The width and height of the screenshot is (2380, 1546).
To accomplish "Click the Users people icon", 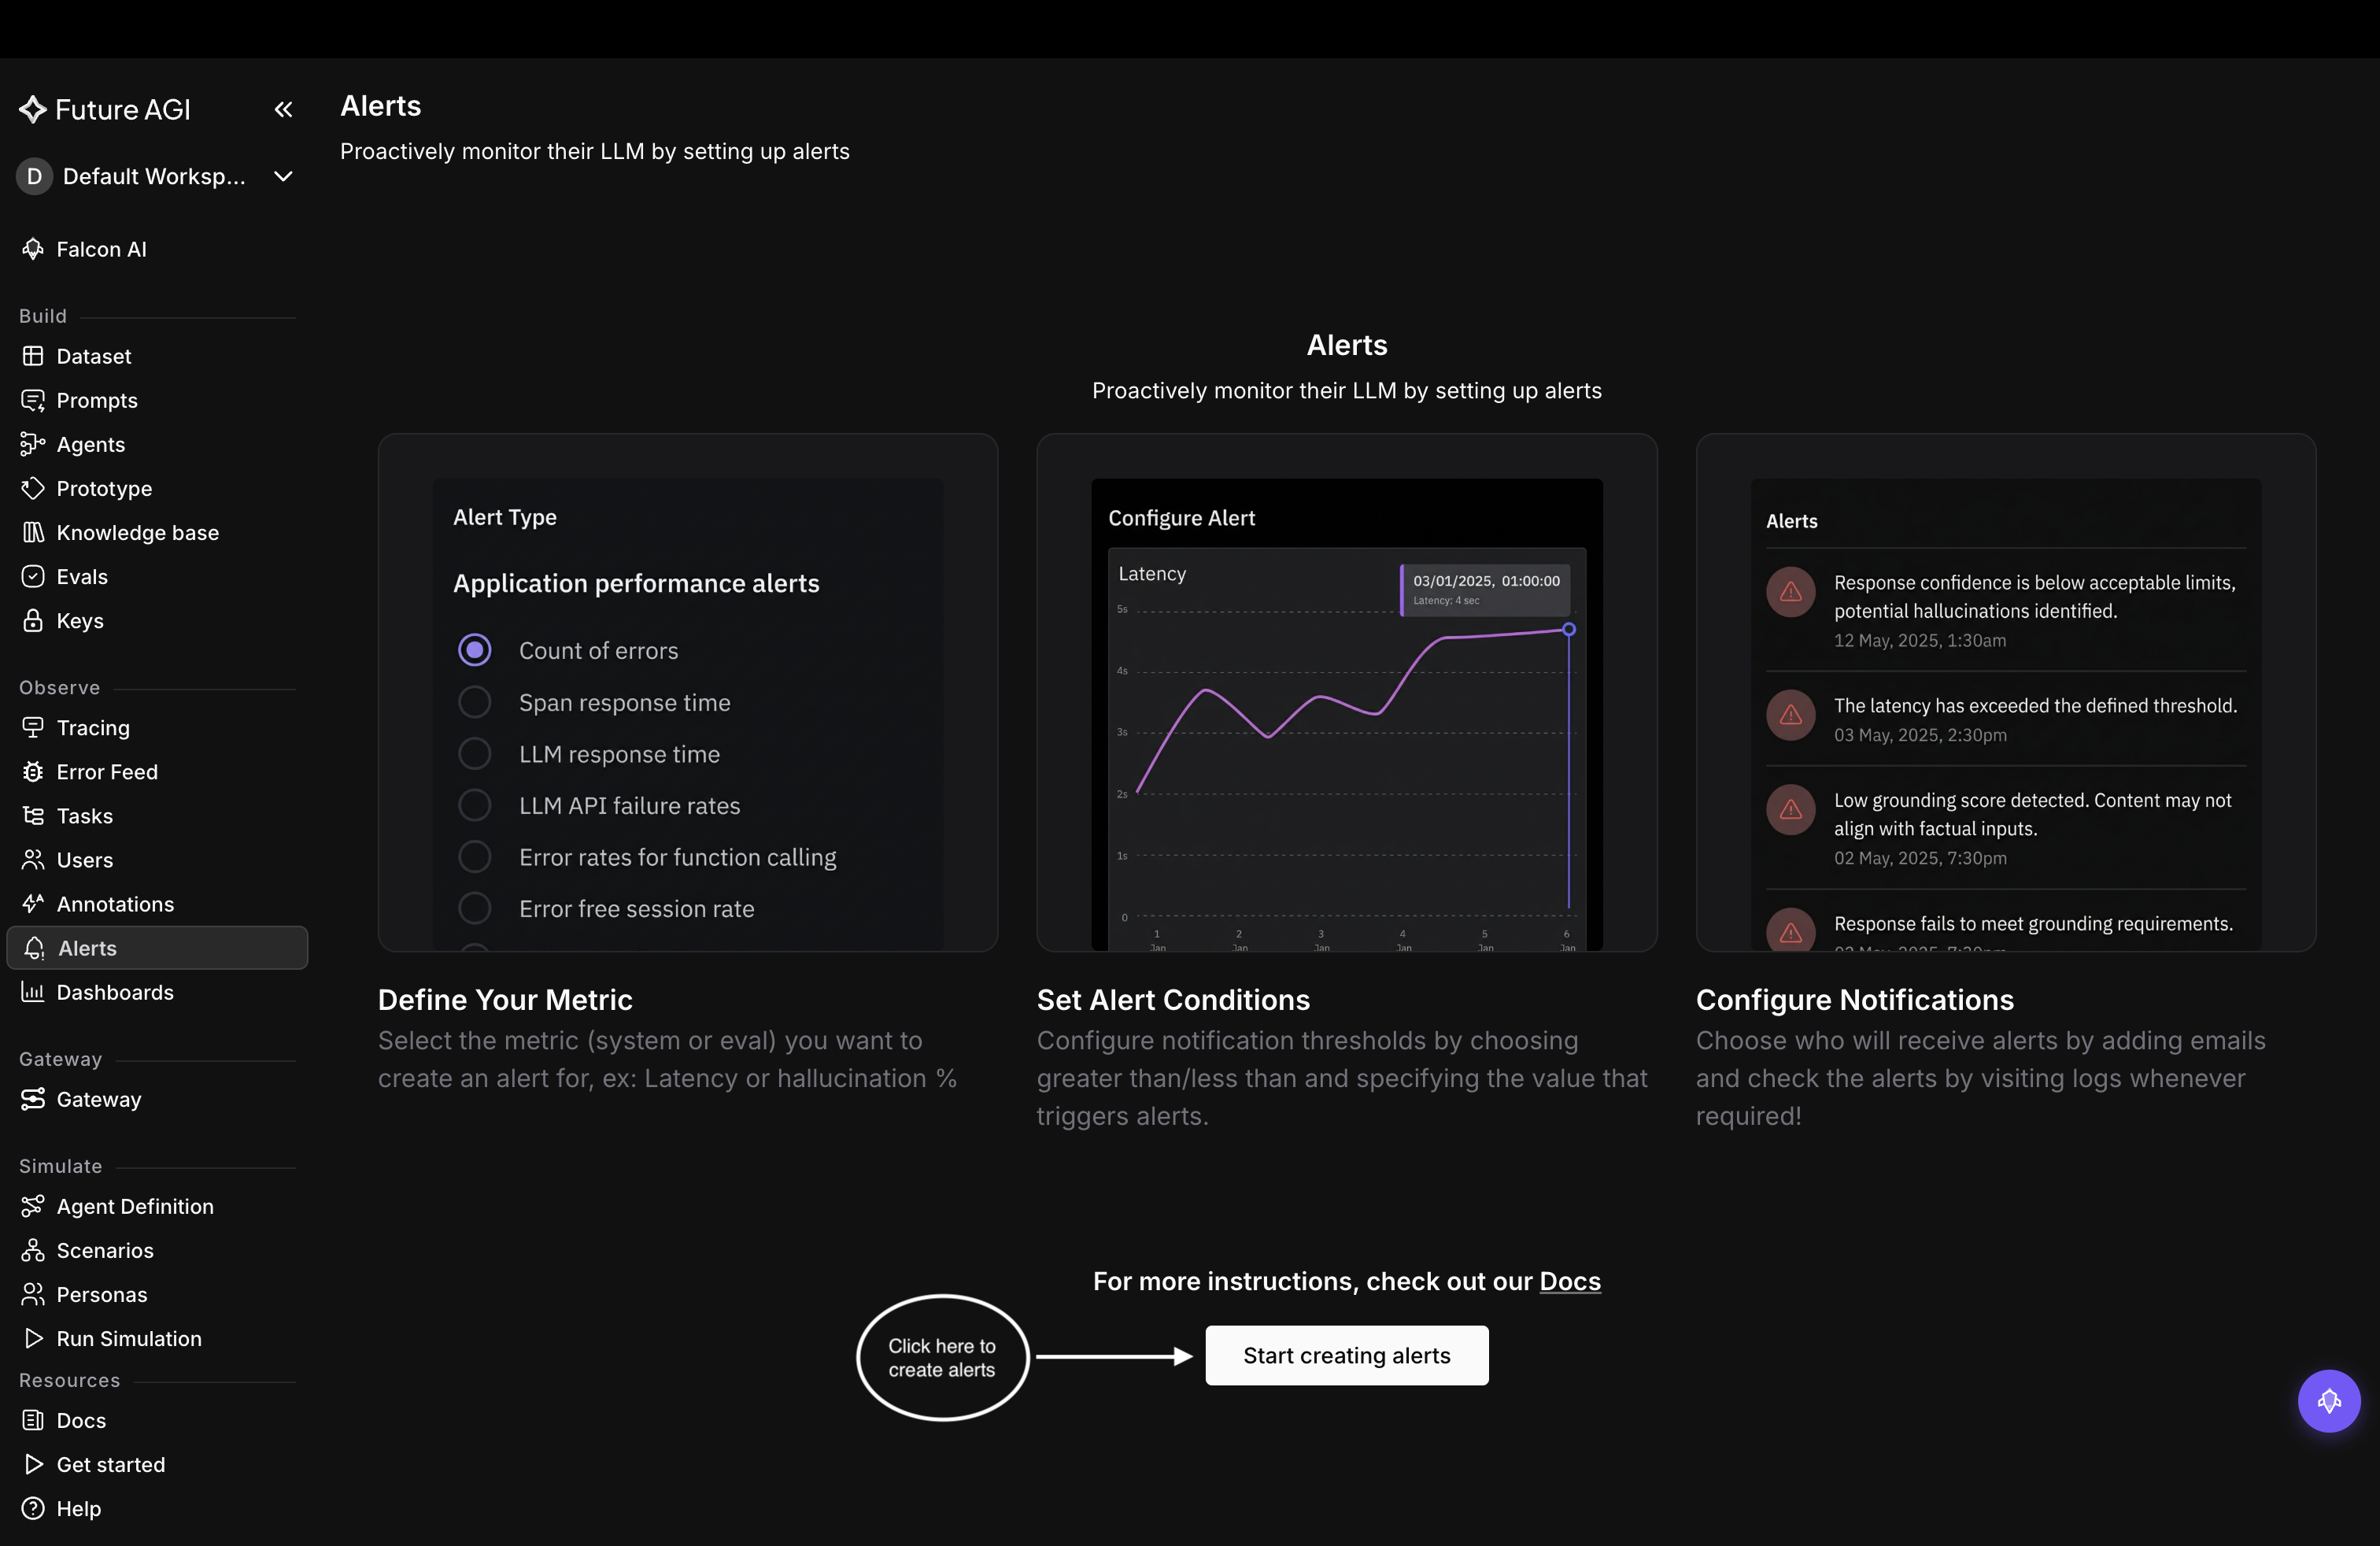I will point(33,859).
